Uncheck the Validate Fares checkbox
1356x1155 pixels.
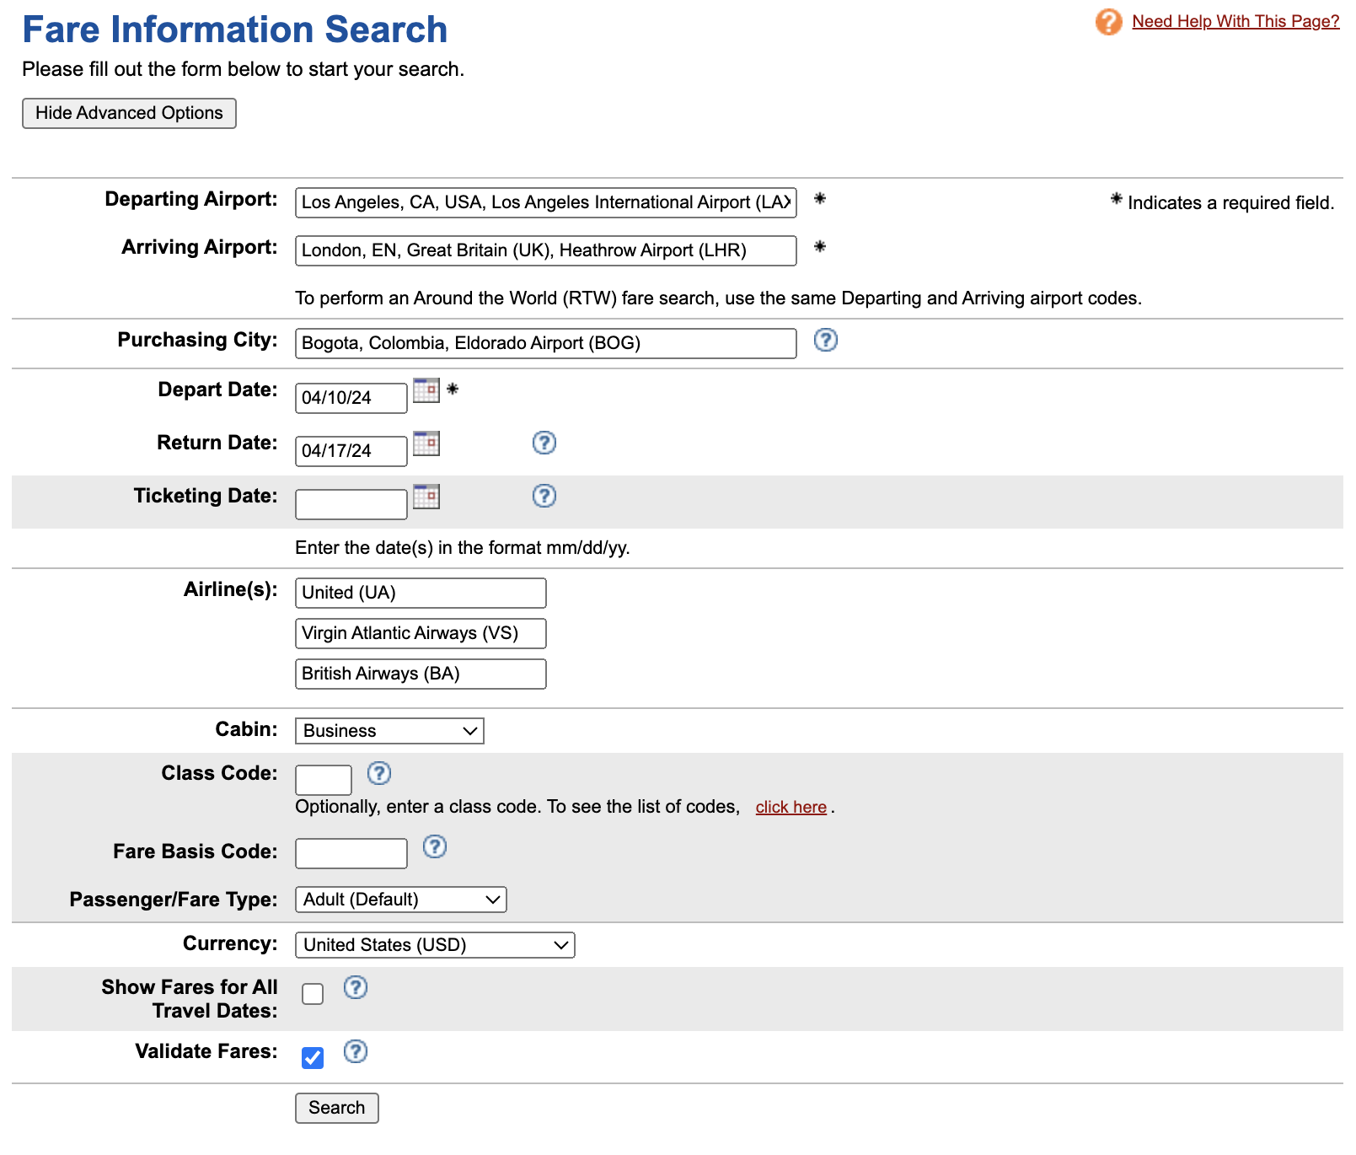coord(313,1058)
